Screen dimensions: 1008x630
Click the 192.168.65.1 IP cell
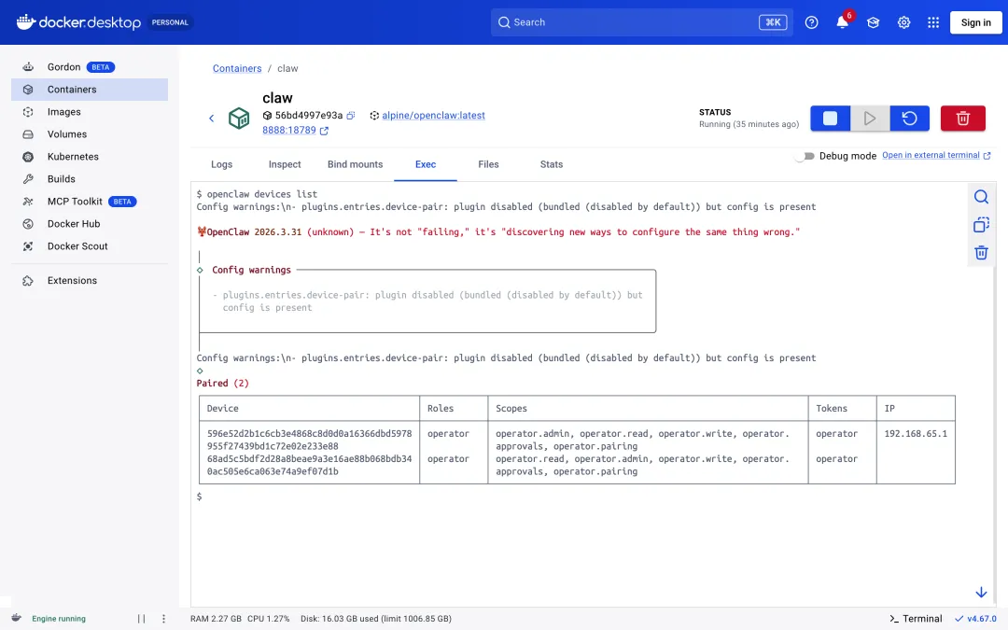916,434
